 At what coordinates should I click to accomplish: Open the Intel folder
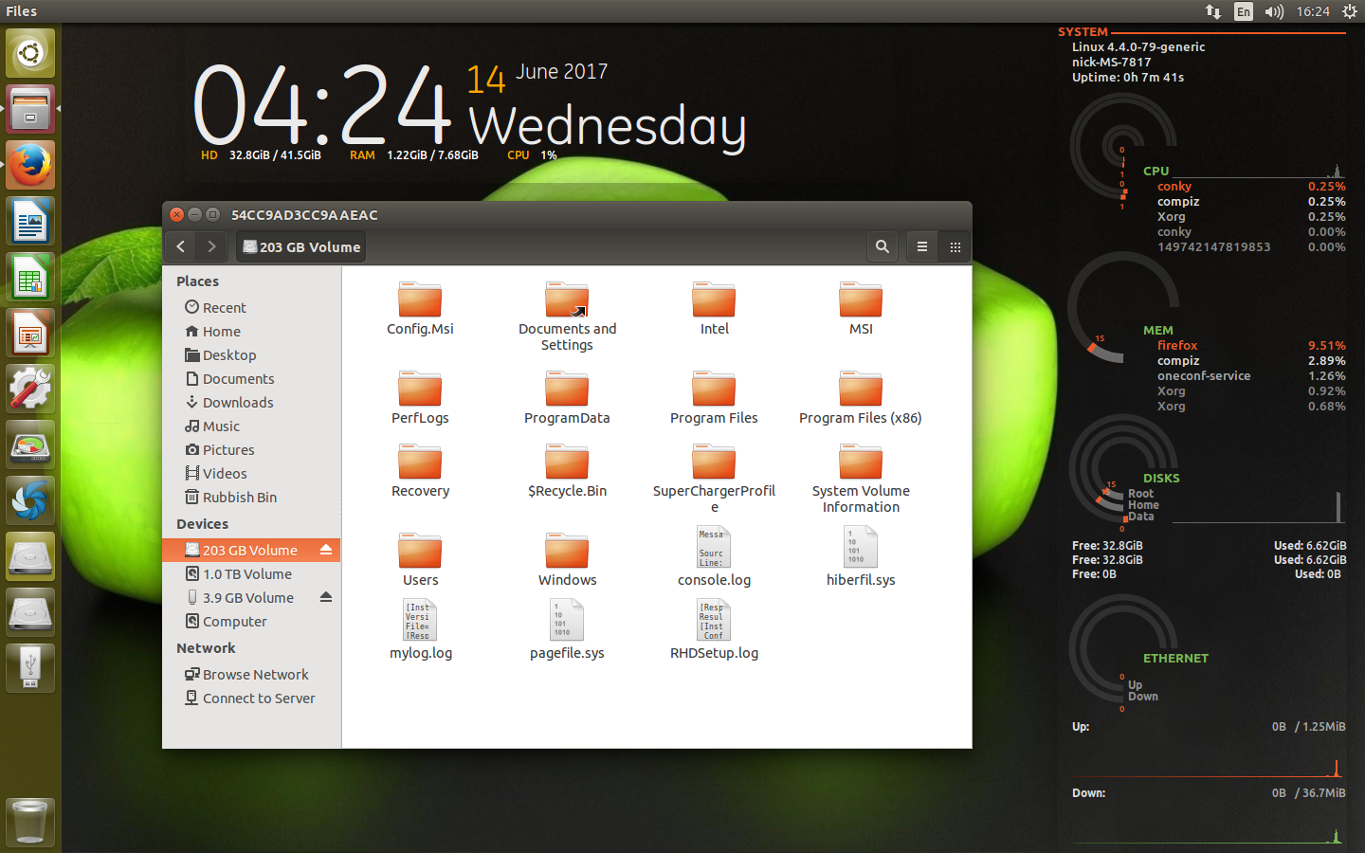point(714,309)
